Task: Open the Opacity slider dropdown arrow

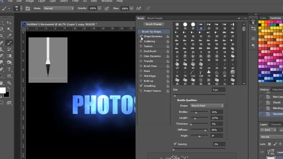Action: 99,8
